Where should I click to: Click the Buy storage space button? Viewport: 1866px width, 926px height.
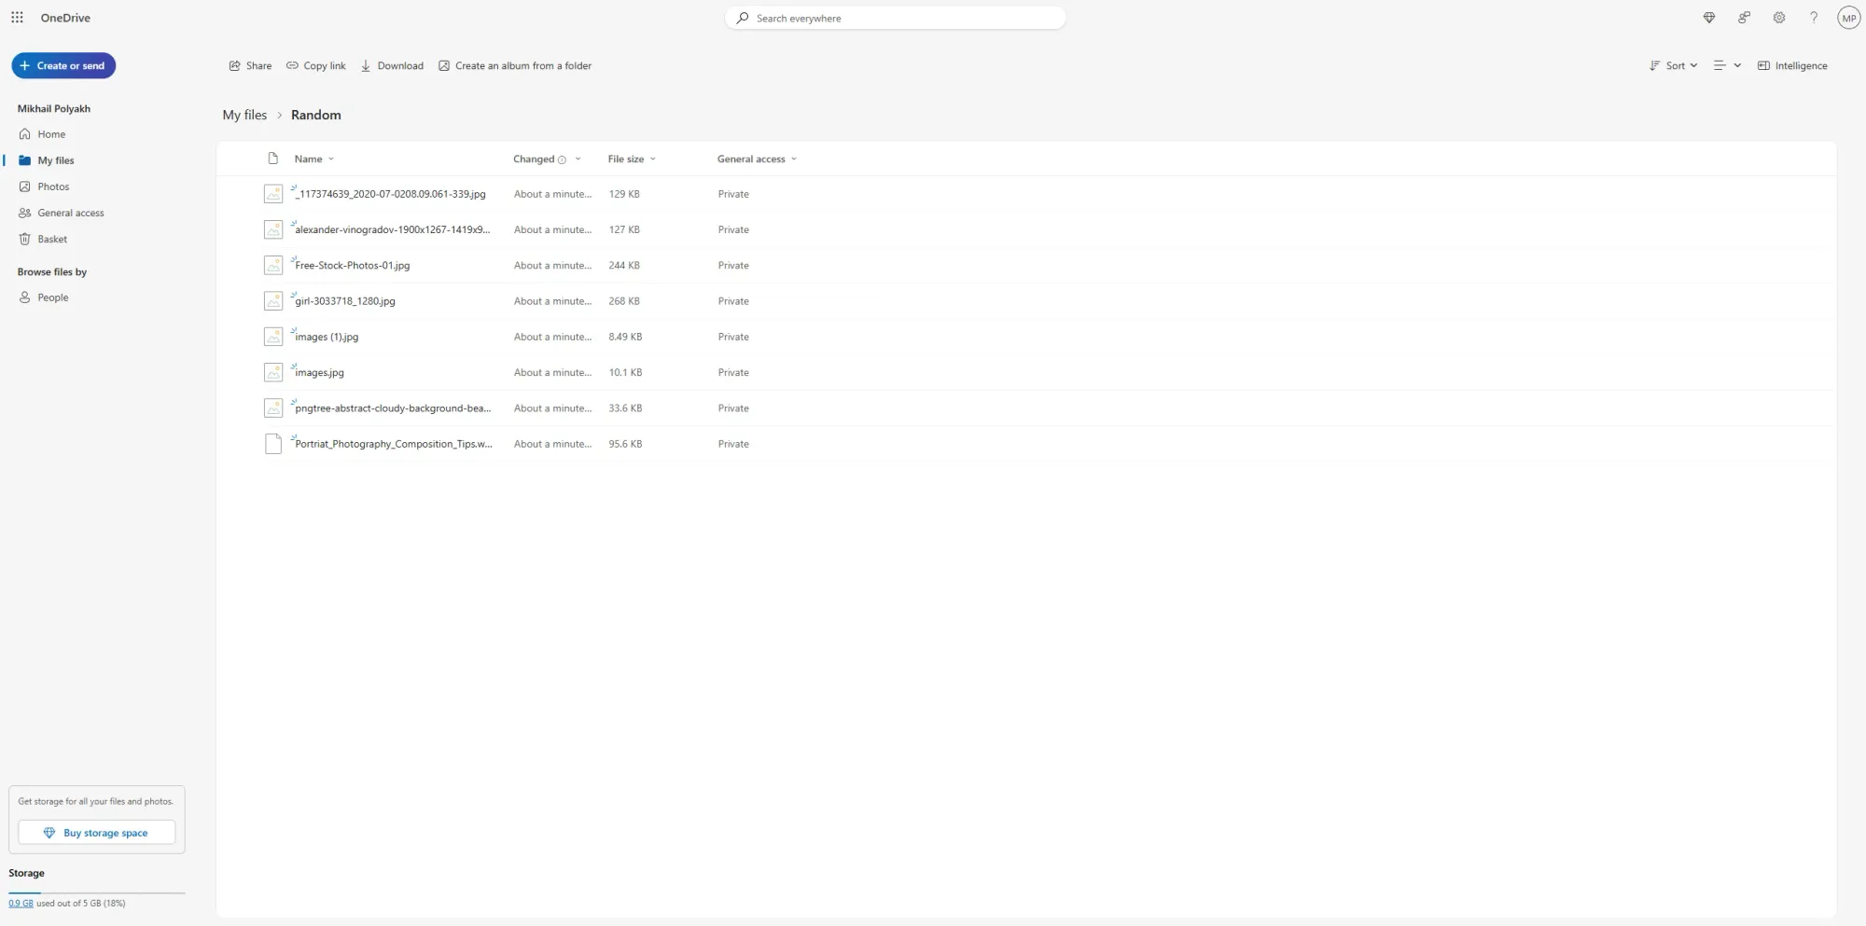[96, 832]
